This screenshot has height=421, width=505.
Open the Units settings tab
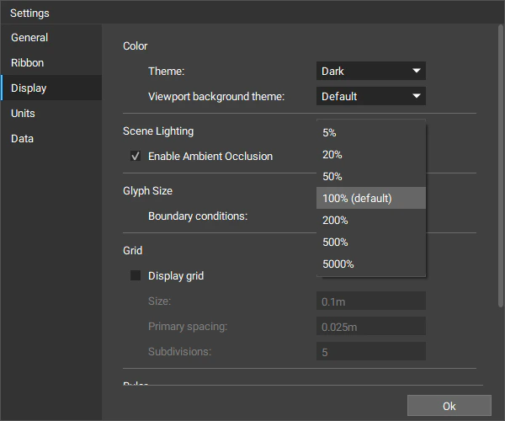(x=51, y=113)
